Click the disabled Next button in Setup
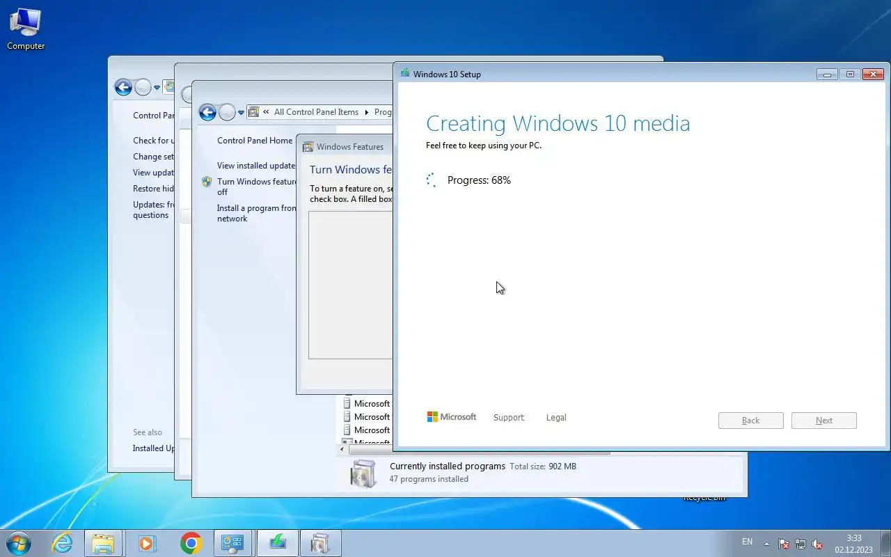Viewport: 891px width, 557px height. [x=824, y=421]
